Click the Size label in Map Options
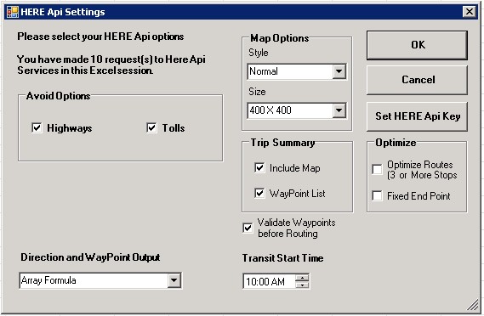Screen dimensions: 484x316 (x=257, y=92)
